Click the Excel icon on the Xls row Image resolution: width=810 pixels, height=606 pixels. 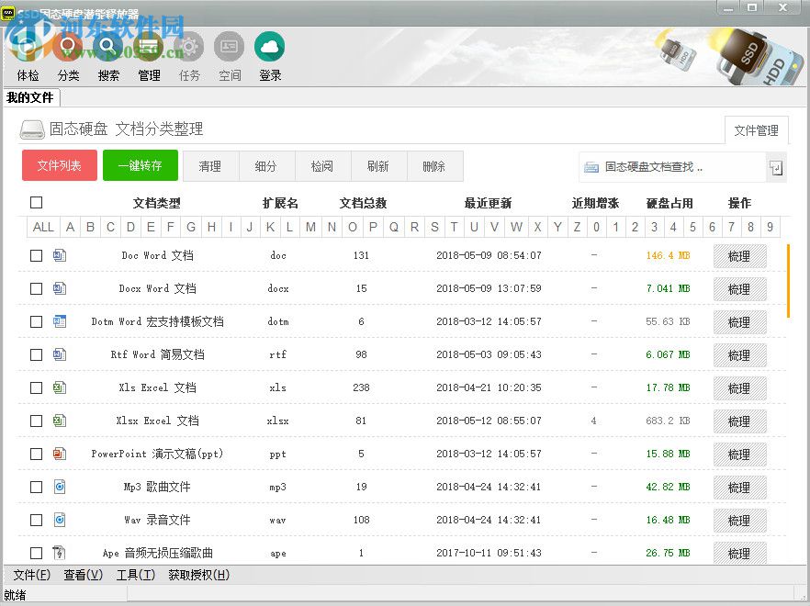point(62,388)
